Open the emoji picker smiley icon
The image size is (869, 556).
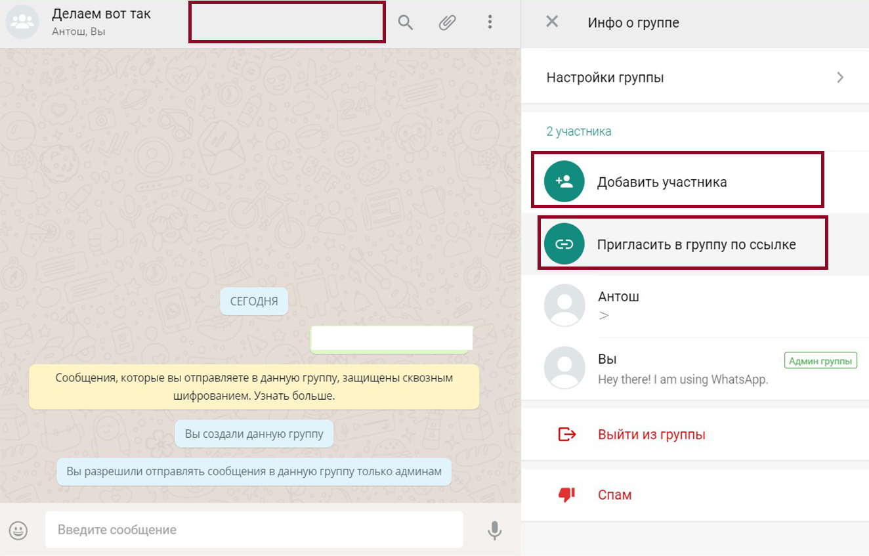[18, 530]
